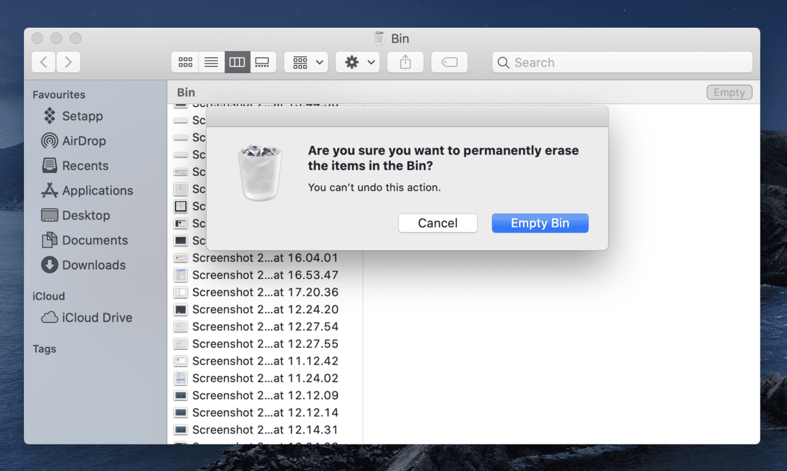Cancel the erase confirmation dialog
This screenshot has width=787, height=471.
[x=438, y=223]
